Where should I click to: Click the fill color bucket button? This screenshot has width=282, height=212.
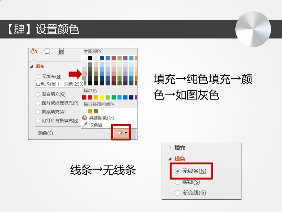(120, 133)
